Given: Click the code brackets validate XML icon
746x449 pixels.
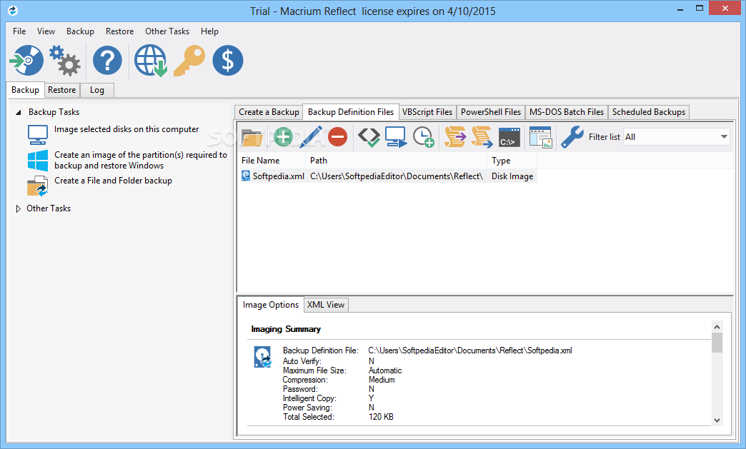Looking at the screenshot, I should 369,137.
